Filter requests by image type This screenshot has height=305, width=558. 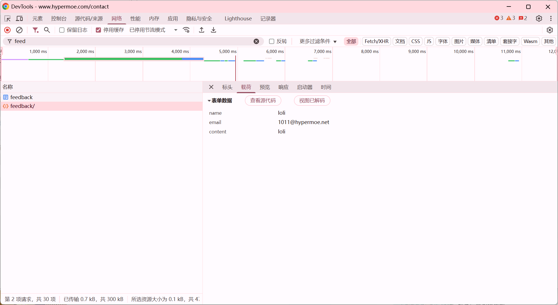(x=459, y=41)
